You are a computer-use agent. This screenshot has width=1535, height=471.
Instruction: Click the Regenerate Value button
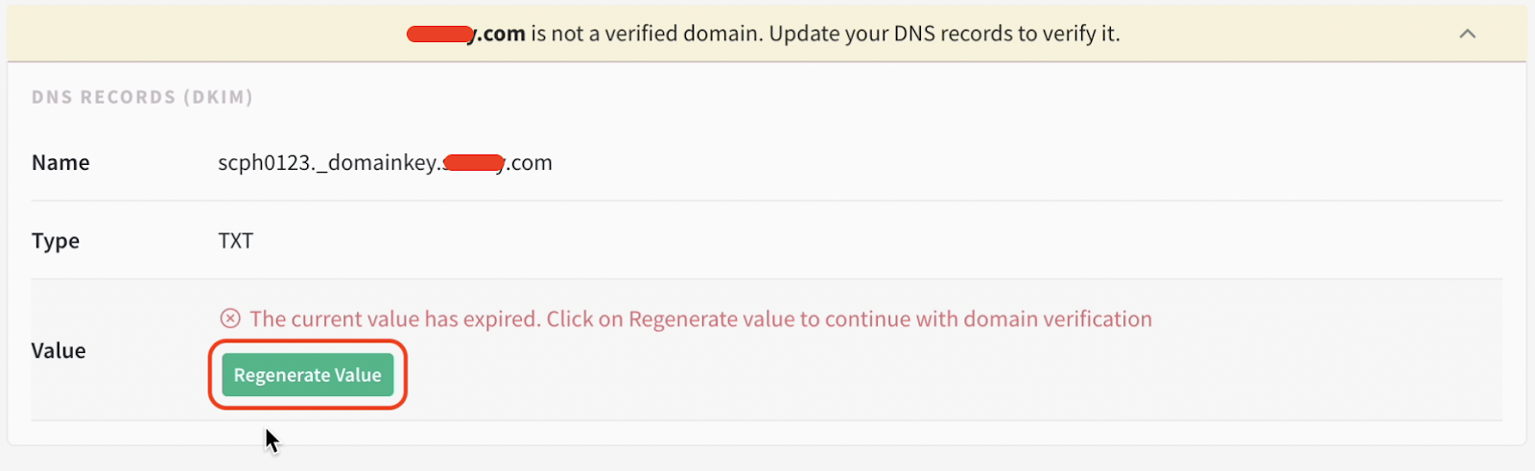[308, 375]
